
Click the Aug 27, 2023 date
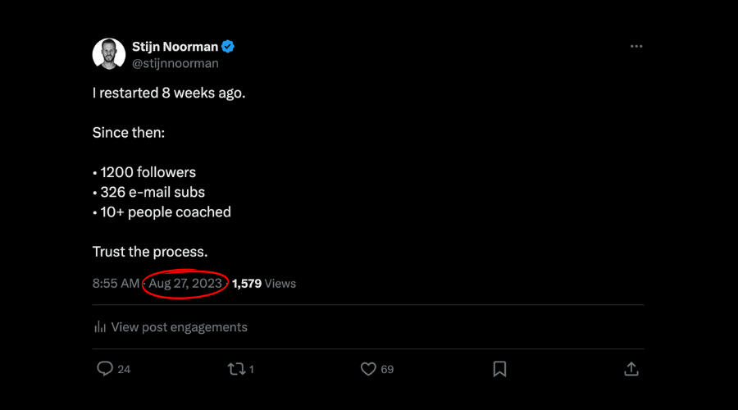coord(185,284)
